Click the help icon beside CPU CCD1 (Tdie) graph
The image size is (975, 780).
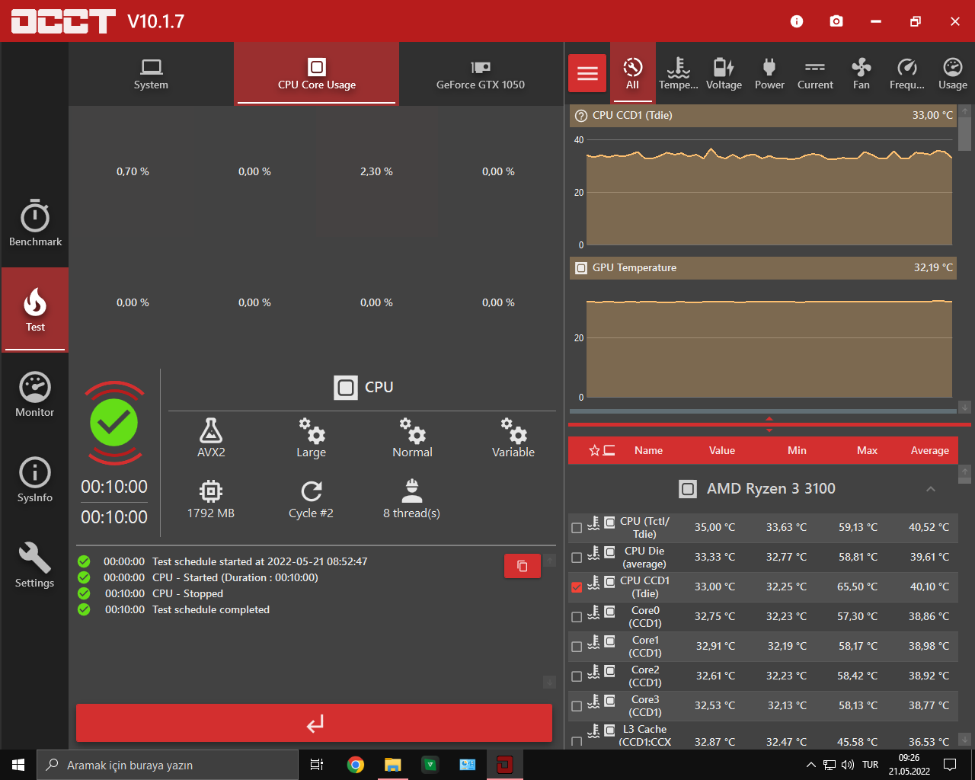[581, 116]
